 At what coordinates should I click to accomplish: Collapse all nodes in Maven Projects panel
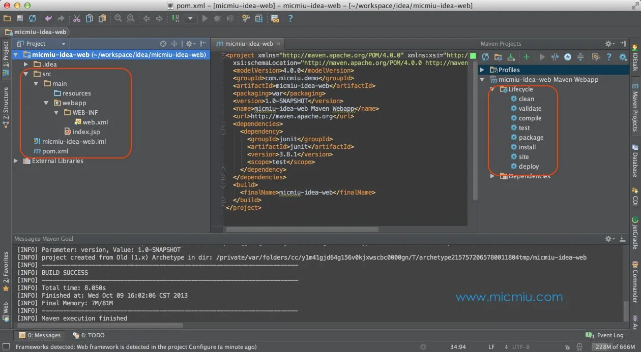580,57
